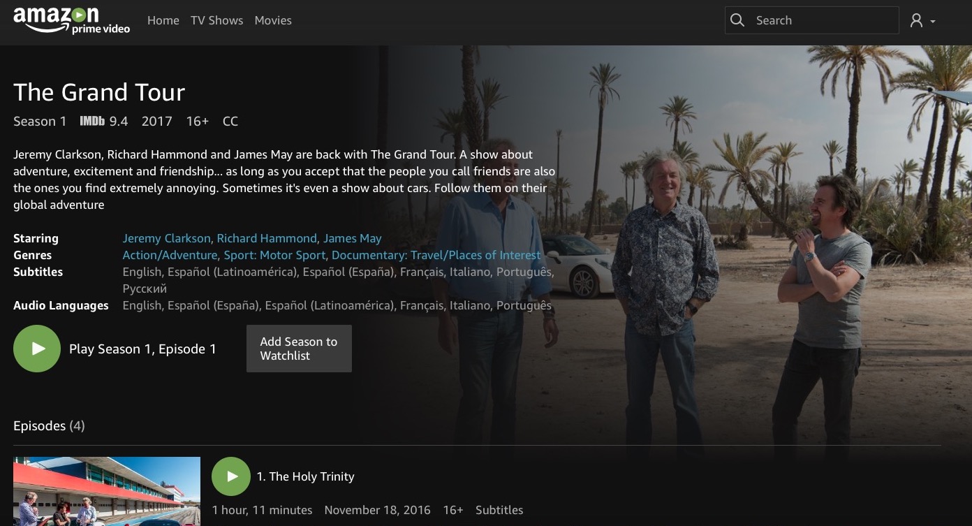Browse Sport: Motor Sport genre
This screenshot has width=972, height=526.
(x=275, y=255)
